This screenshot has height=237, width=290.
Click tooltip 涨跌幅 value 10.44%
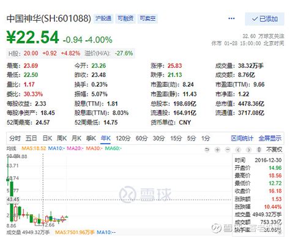click(x=273, y=207)
